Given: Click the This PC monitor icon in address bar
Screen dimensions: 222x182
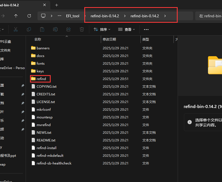Looking at the screenshot, I should click(43, 16).
